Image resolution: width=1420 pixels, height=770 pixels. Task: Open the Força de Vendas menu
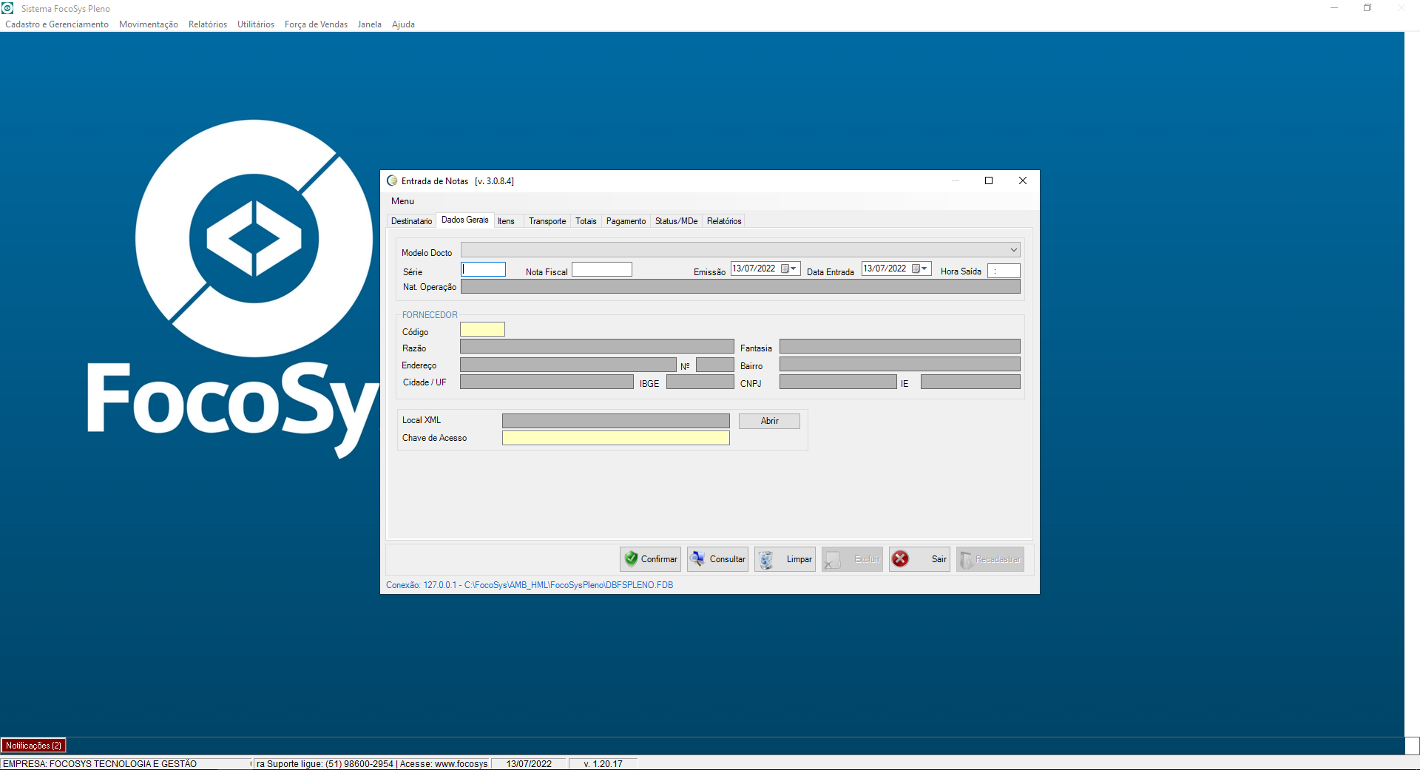[x=316, y=24]
